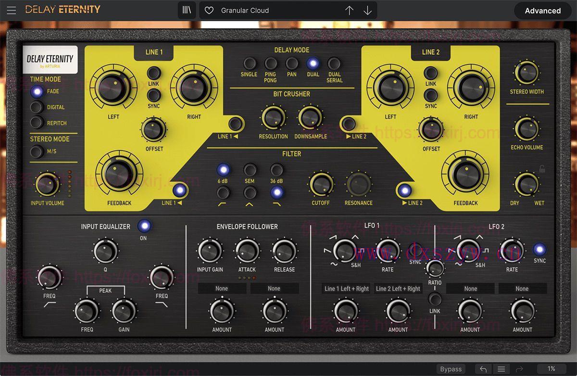Click the Envelope Follower Attack knob
This screenshot has width=577, height=376.
247,251
